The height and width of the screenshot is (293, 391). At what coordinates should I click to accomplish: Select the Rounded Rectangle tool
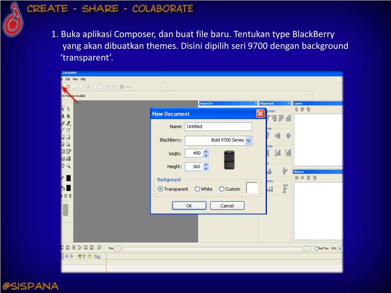click(68, 137)
